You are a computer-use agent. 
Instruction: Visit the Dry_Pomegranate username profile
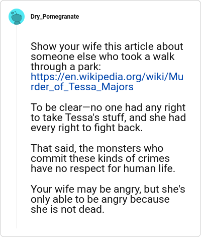(55, 17)
